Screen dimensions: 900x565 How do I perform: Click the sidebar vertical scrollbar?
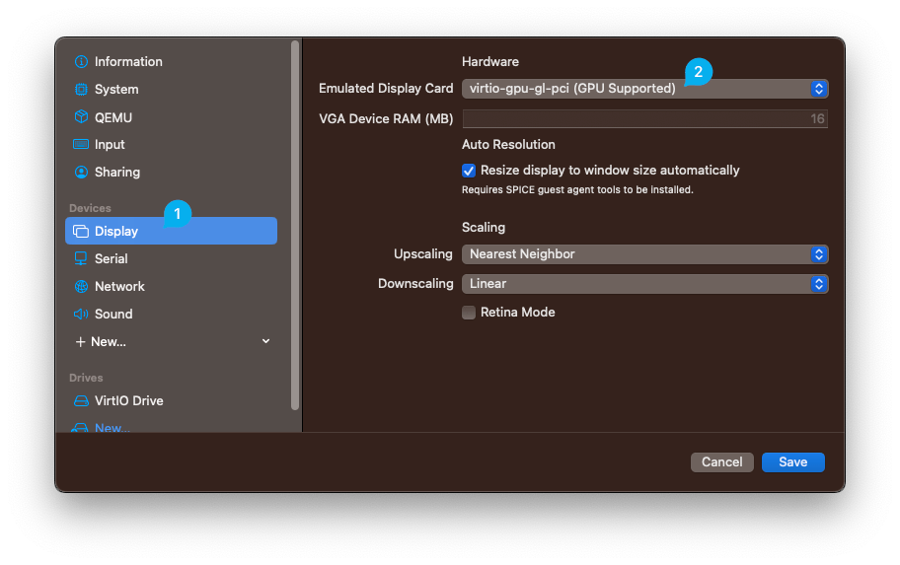point(294,225)
